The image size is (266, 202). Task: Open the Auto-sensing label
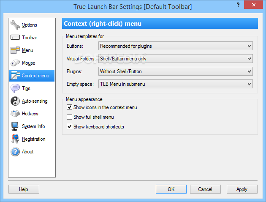(35, 101)
